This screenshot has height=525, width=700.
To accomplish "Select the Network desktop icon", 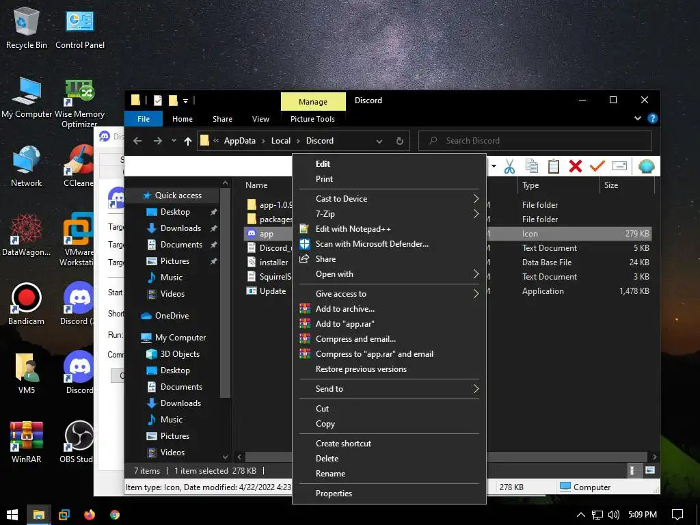I will tap(27, 166).
